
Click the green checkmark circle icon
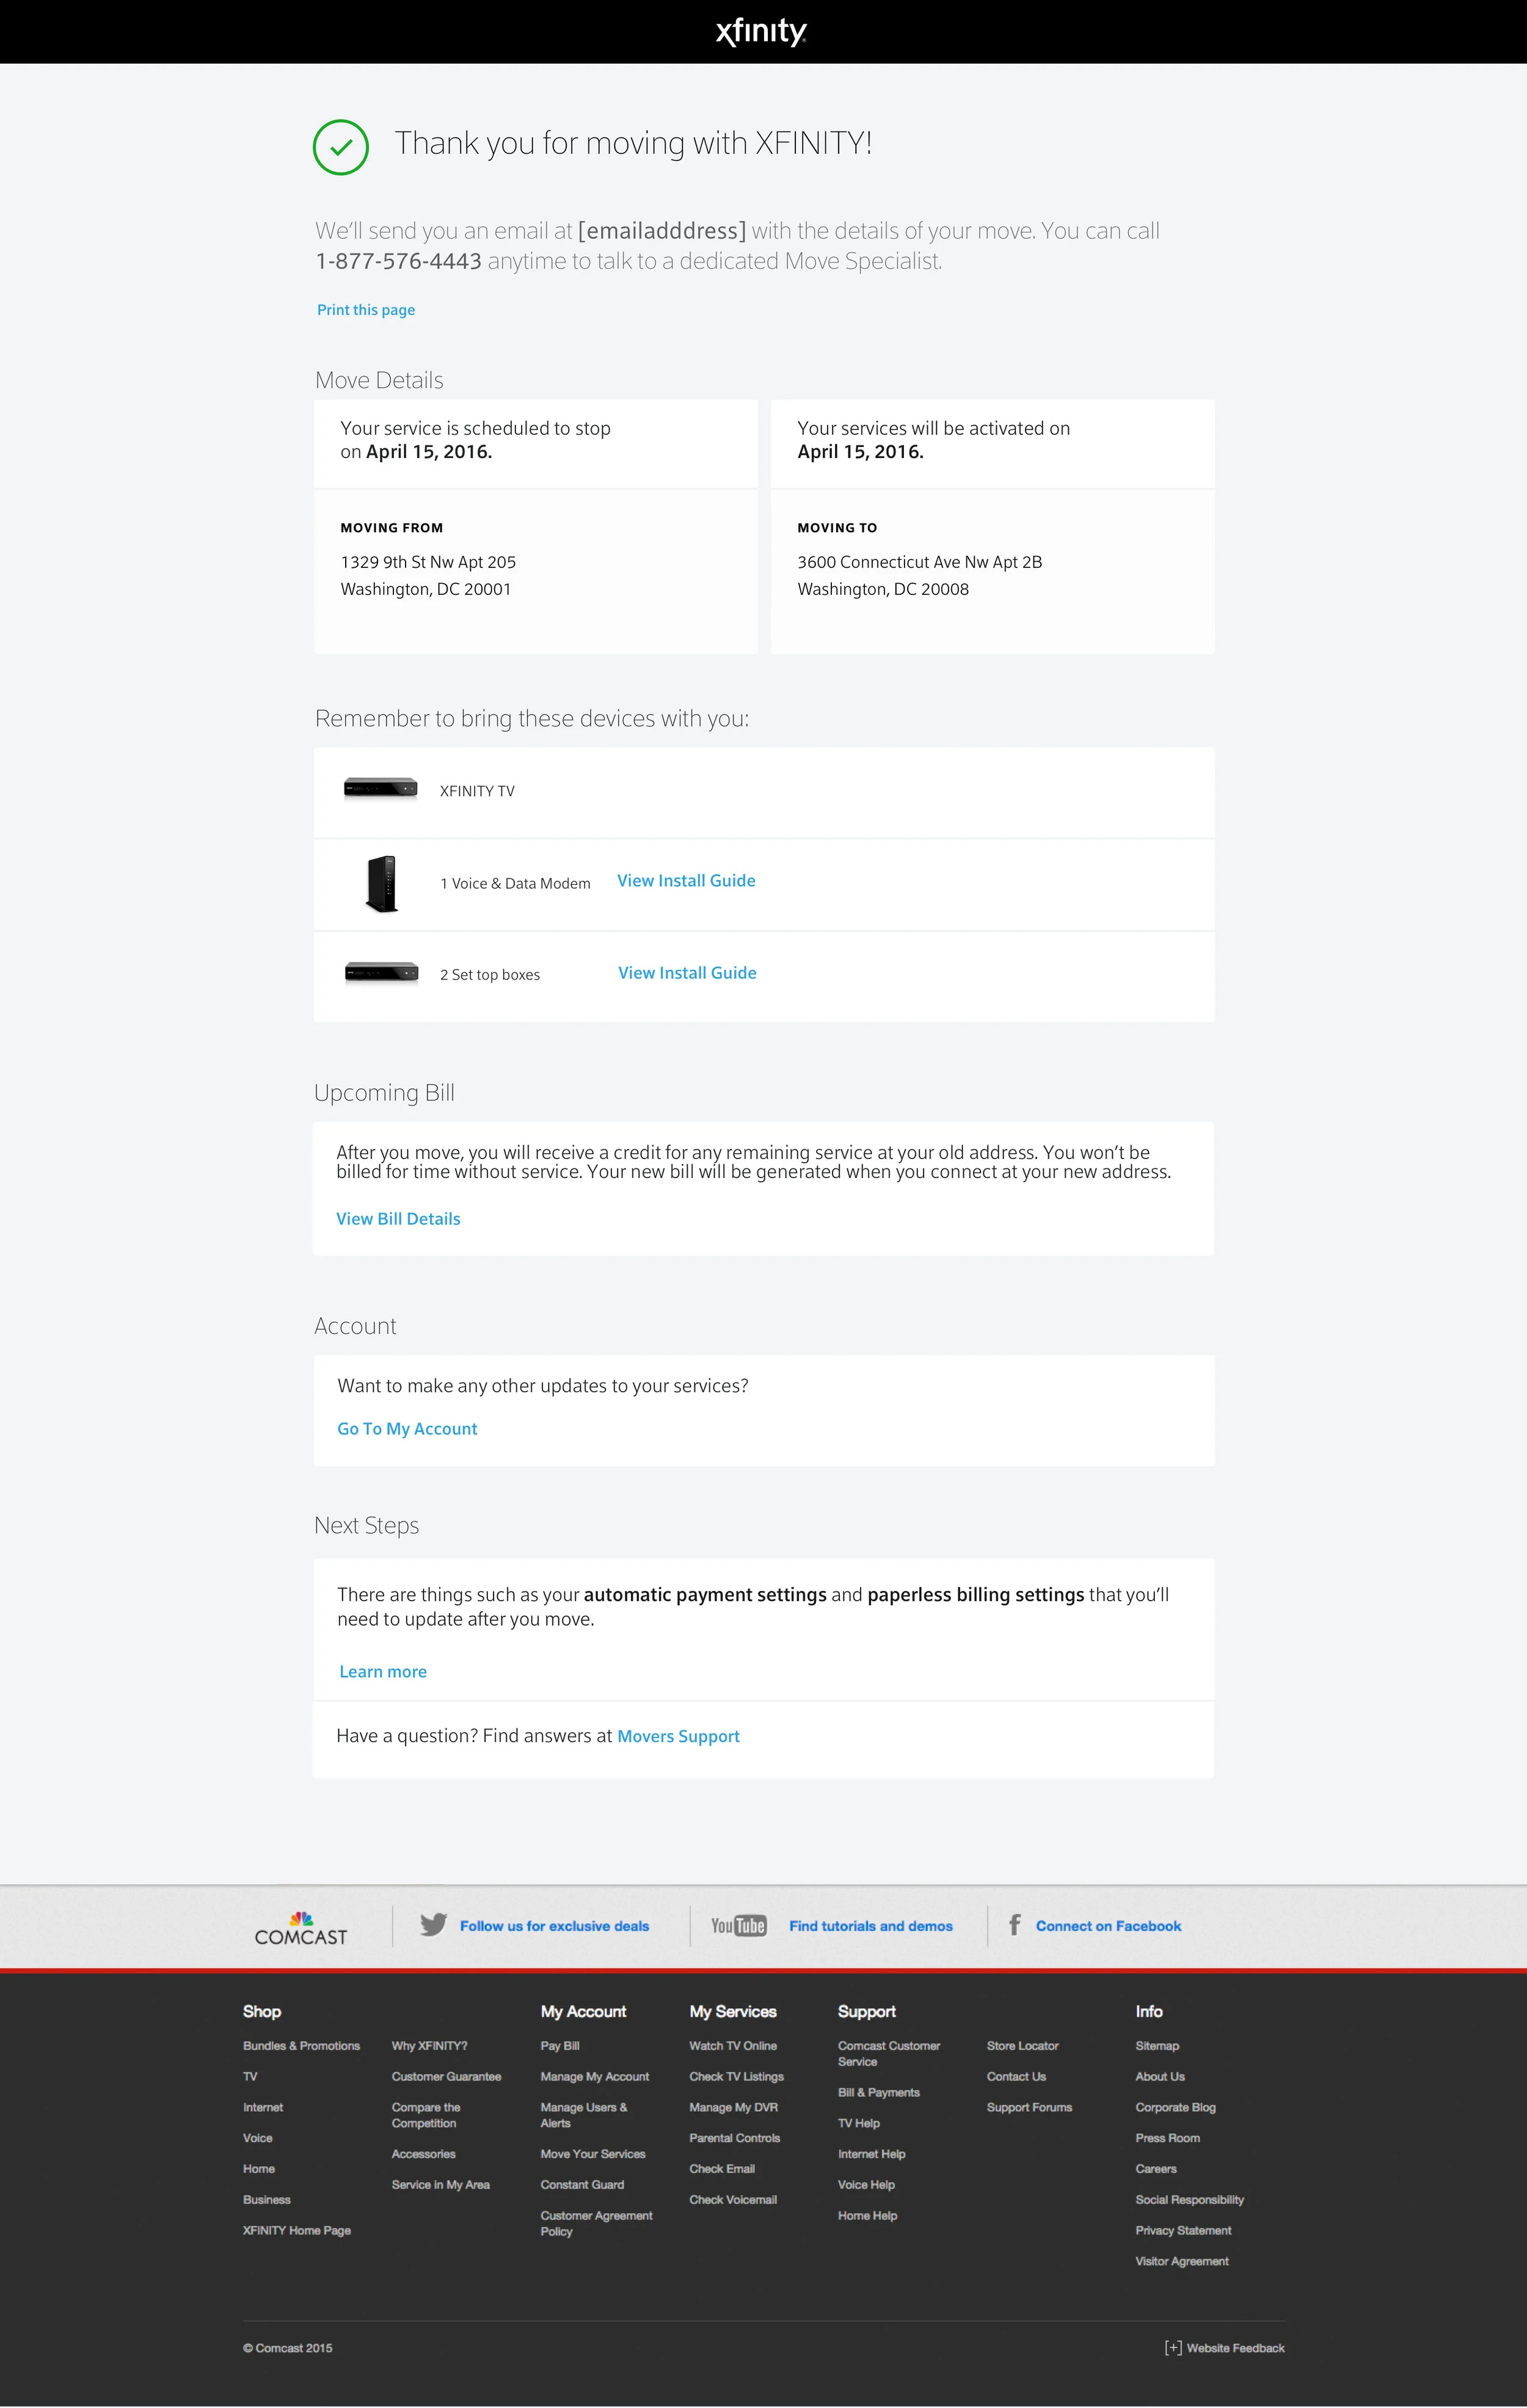click(341, 147)
